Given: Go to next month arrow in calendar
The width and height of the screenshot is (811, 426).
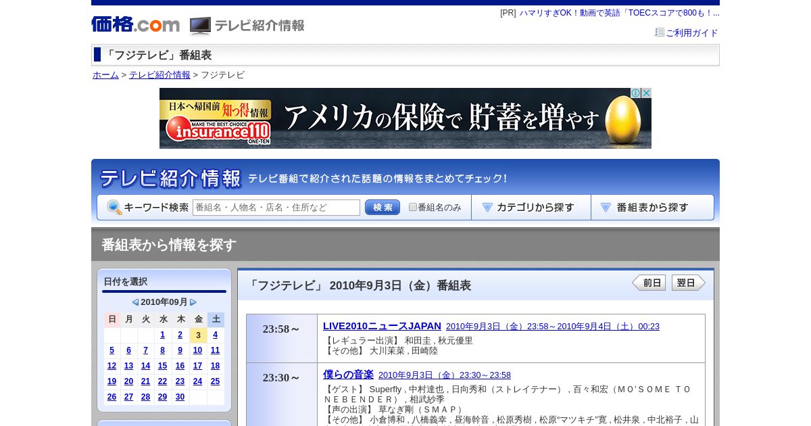Looking at the screenshot, I should click(x=193, y=302).
